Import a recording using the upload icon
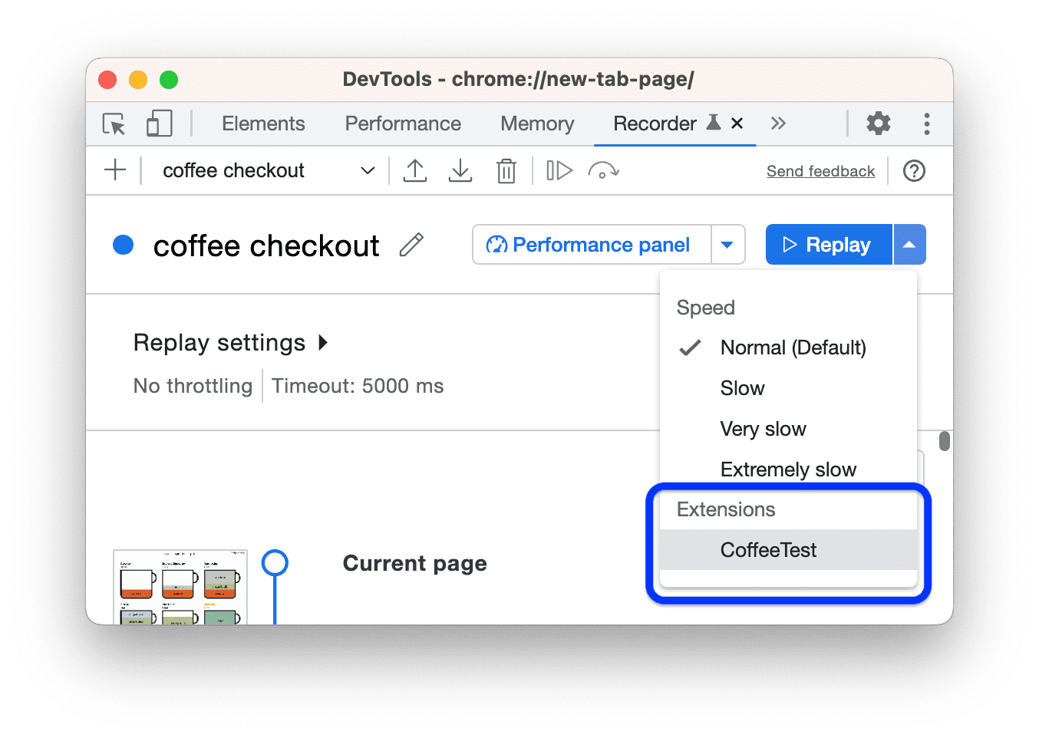1039x738 pixels. pyautogui.click(x=415, y=170)
